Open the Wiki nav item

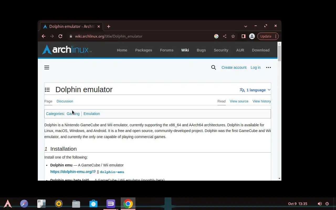coord(185,50)
